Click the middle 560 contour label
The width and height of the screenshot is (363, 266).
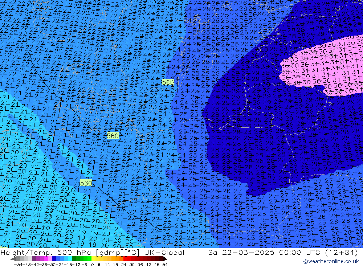tap(113, 136)
